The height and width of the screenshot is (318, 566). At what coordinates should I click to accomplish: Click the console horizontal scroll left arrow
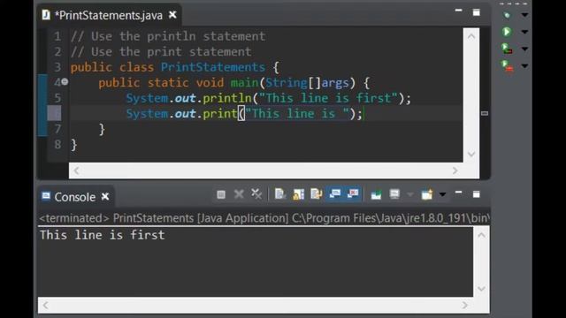pyautogui.click(x=45, y=306)
